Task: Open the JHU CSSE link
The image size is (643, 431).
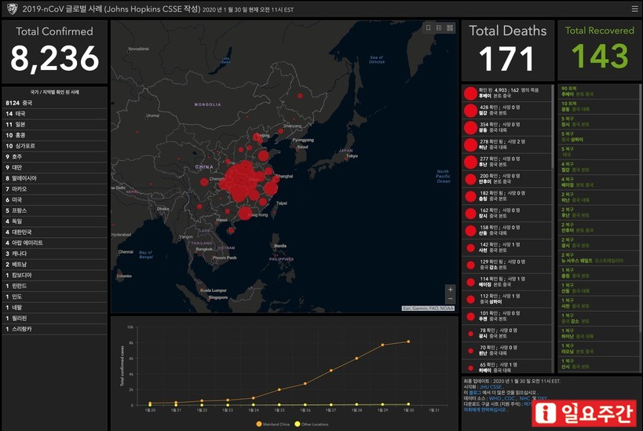Action: pos(489,387)
